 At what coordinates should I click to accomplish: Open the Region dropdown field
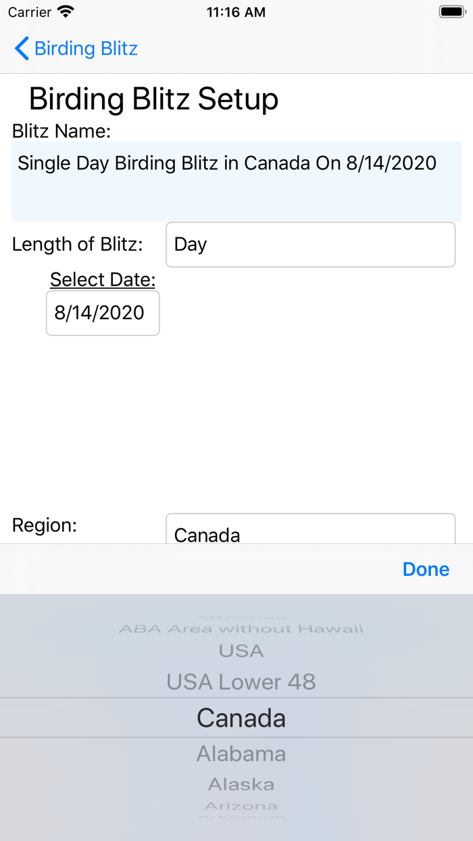click(310, 530)
